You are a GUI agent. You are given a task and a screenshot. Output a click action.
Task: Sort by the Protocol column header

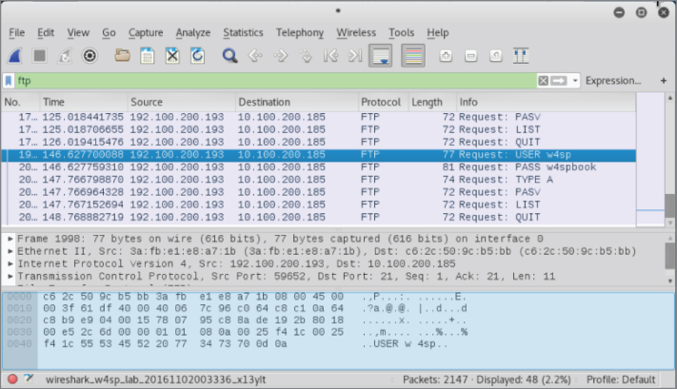point(384,102)
